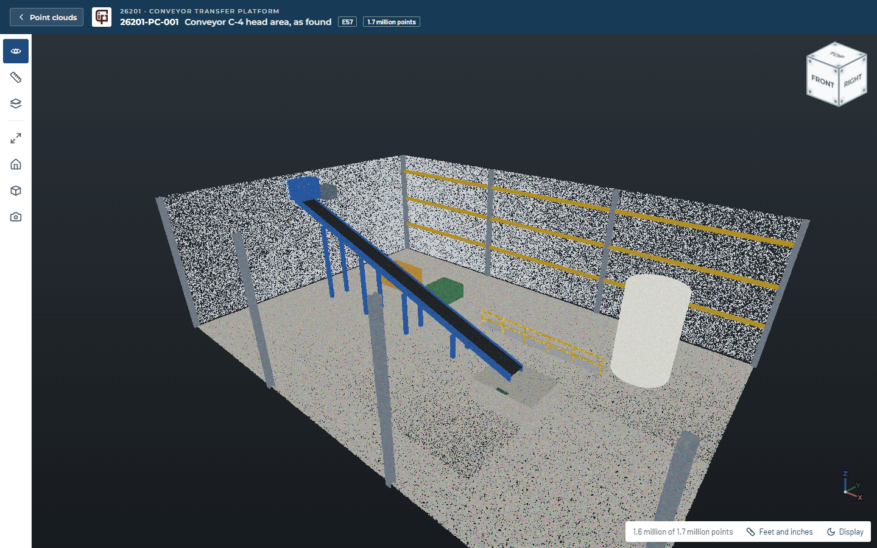Go back to Point clouds list
The width and height of the screenshot is (877, 548).
[46, 17]
